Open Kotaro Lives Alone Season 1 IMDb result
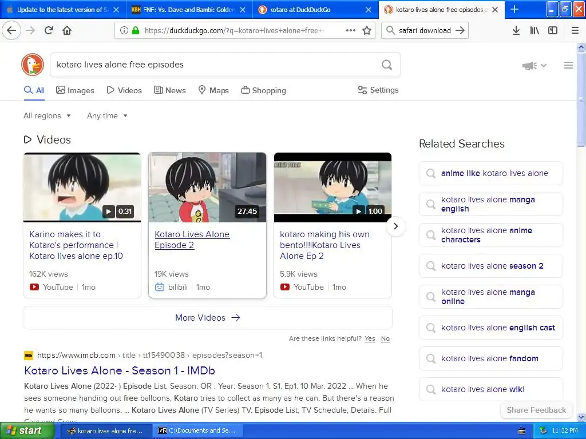Viewport: 586px width, 439px height. click(120, 370)
